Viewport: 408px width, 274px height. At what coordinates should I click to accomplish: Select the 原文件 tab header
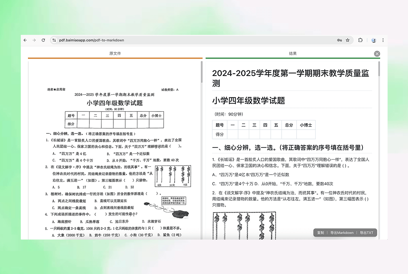pyautogui.click(x=115, y=53)
